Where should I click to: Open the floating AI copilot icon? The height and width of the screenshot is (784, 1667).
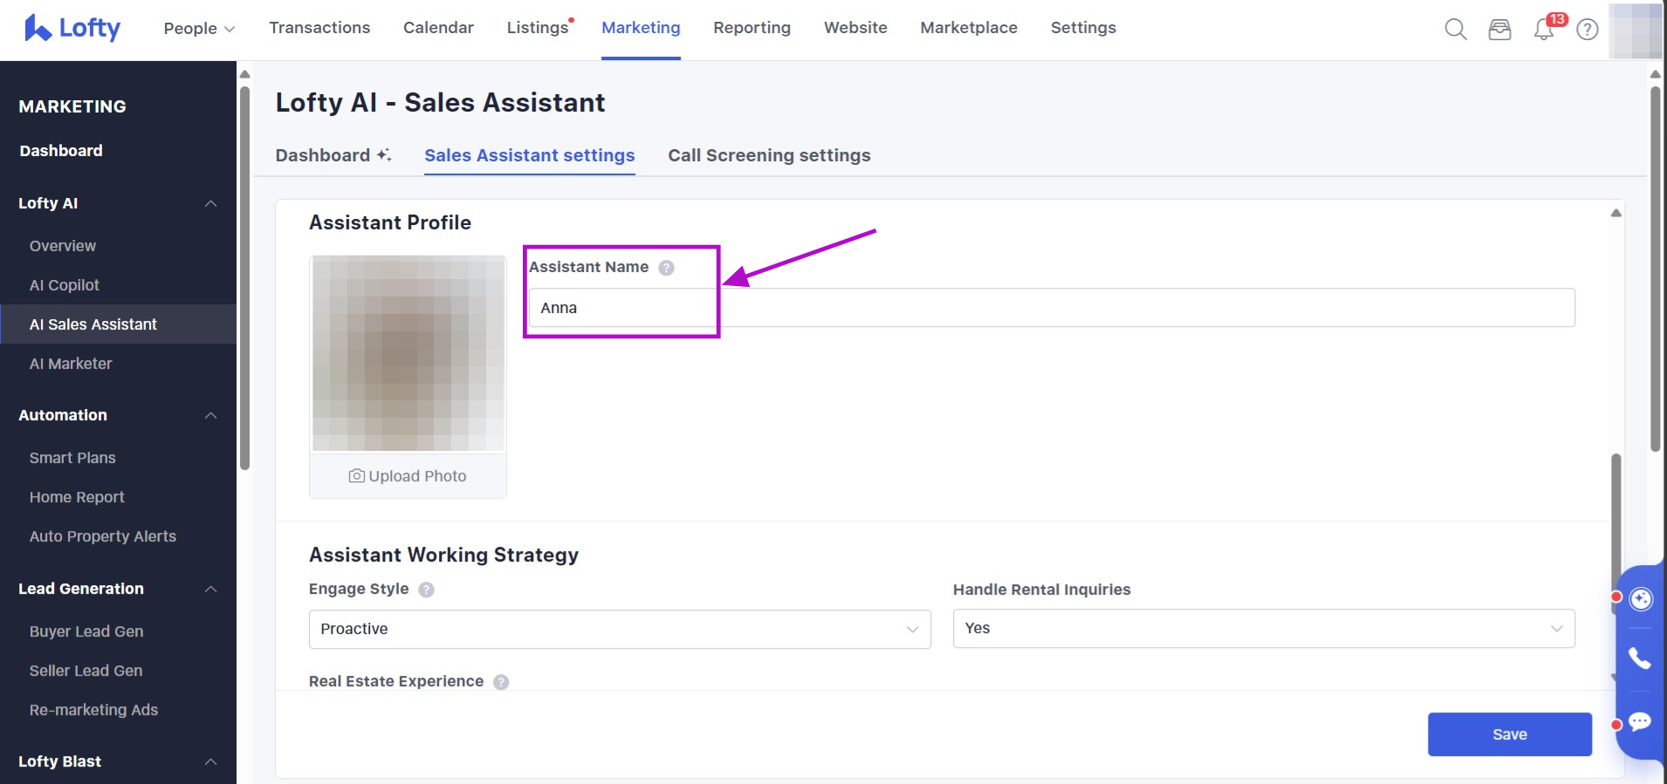pyautogui.click(x=1641, y=599)
